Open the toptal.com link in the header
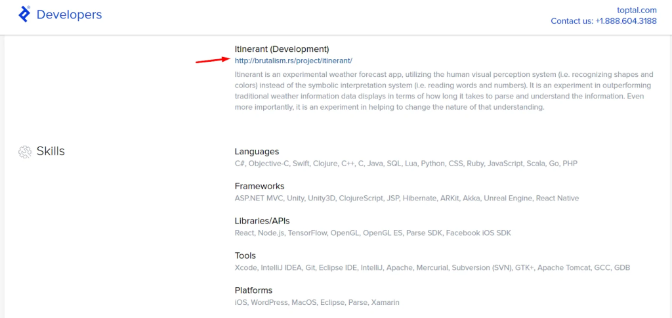The height and width of the screenshot is (318, 672). point(637,10)
